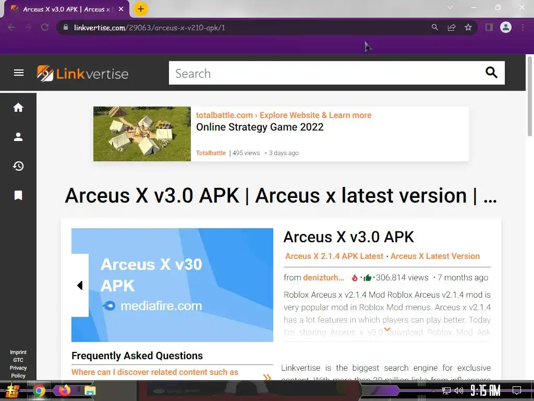Go to Home in the sidebar
This screenshot has height=401, width=534.
coord(18,108)
